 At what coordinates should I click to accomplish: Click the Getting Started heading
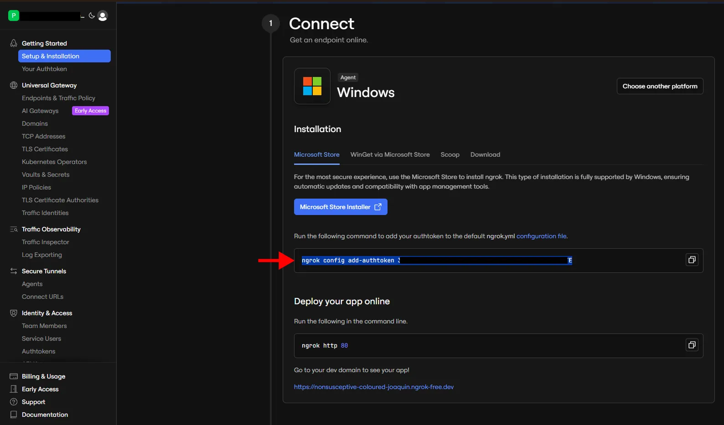(x=44, y=43)
